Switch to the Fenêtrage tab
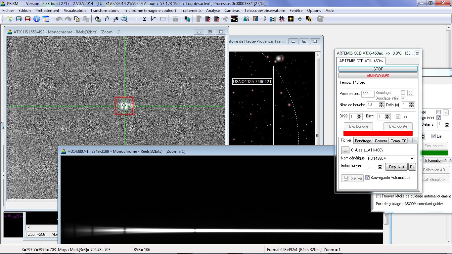452x254 pixels. (x=363, y=141)
